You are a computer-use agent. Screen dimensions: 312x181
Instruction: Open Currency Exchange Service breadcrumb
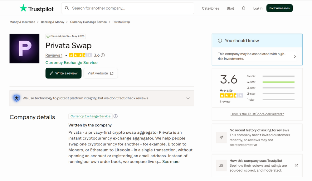tap(88, 22)
